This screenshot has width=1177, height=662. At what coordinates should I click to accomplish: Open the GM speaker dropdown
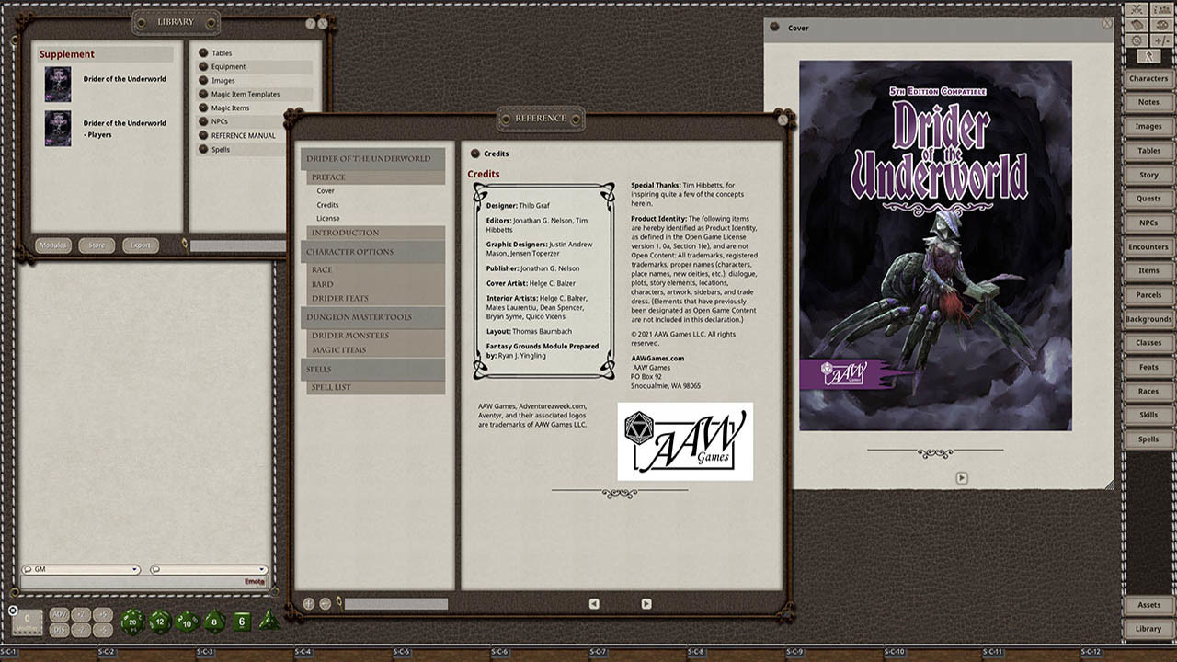point(80,570)
